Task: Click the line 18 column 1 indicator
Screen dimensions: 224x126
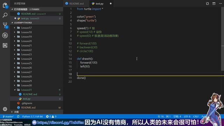Action: point(164,117)
